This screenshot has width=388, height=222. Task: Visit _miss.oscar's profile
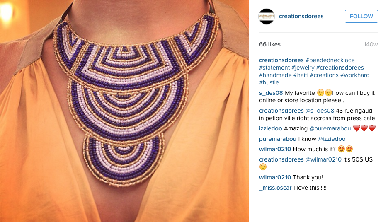[275, 188]
